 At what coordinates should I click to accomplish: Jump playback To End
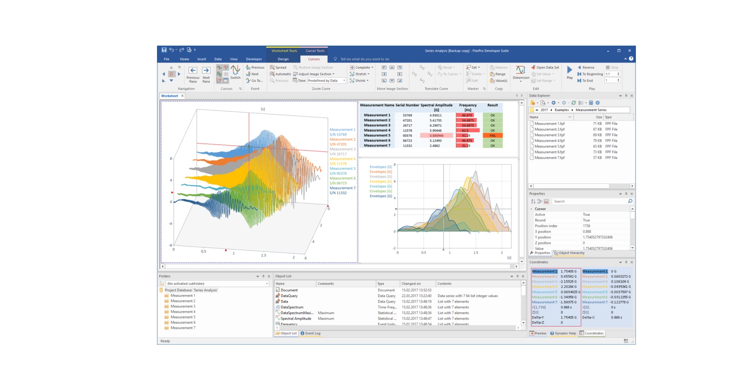(x=585, y=81)
